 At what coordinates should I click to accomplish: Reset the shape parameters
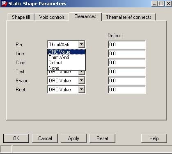pos(102,138)
